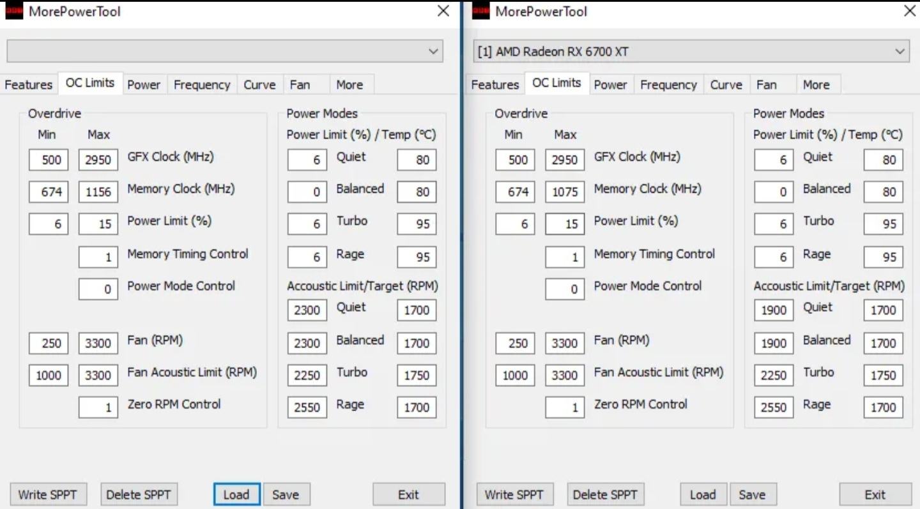Screen dimensions: 920x509
Task: Click Turbo acoustic target 1750 field, left window
Action: [x=417, y=375]
